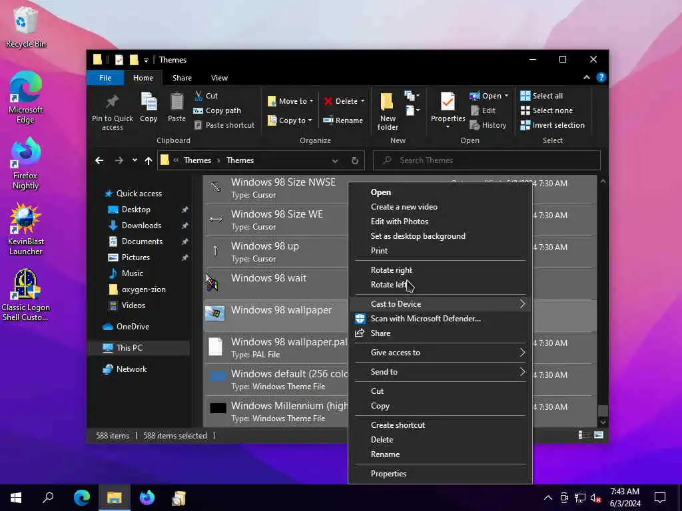Refresh the Themes folder view
The height and width of the screenshot is (511, 682).
pos(355,160)
